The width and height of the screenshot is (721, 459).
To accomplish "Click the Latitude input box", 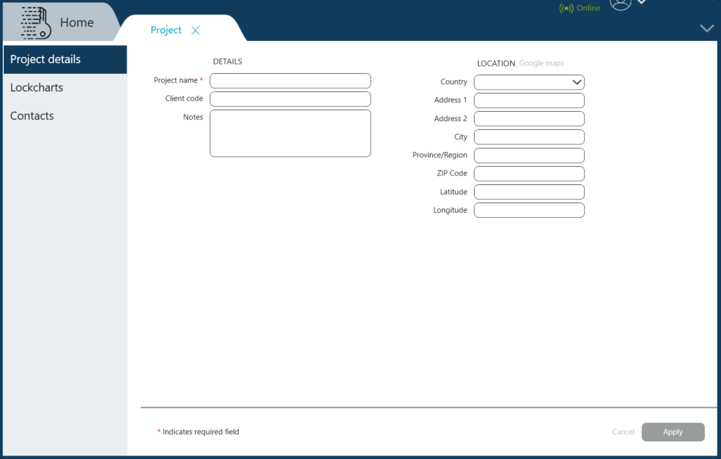I will pos(529,192).
